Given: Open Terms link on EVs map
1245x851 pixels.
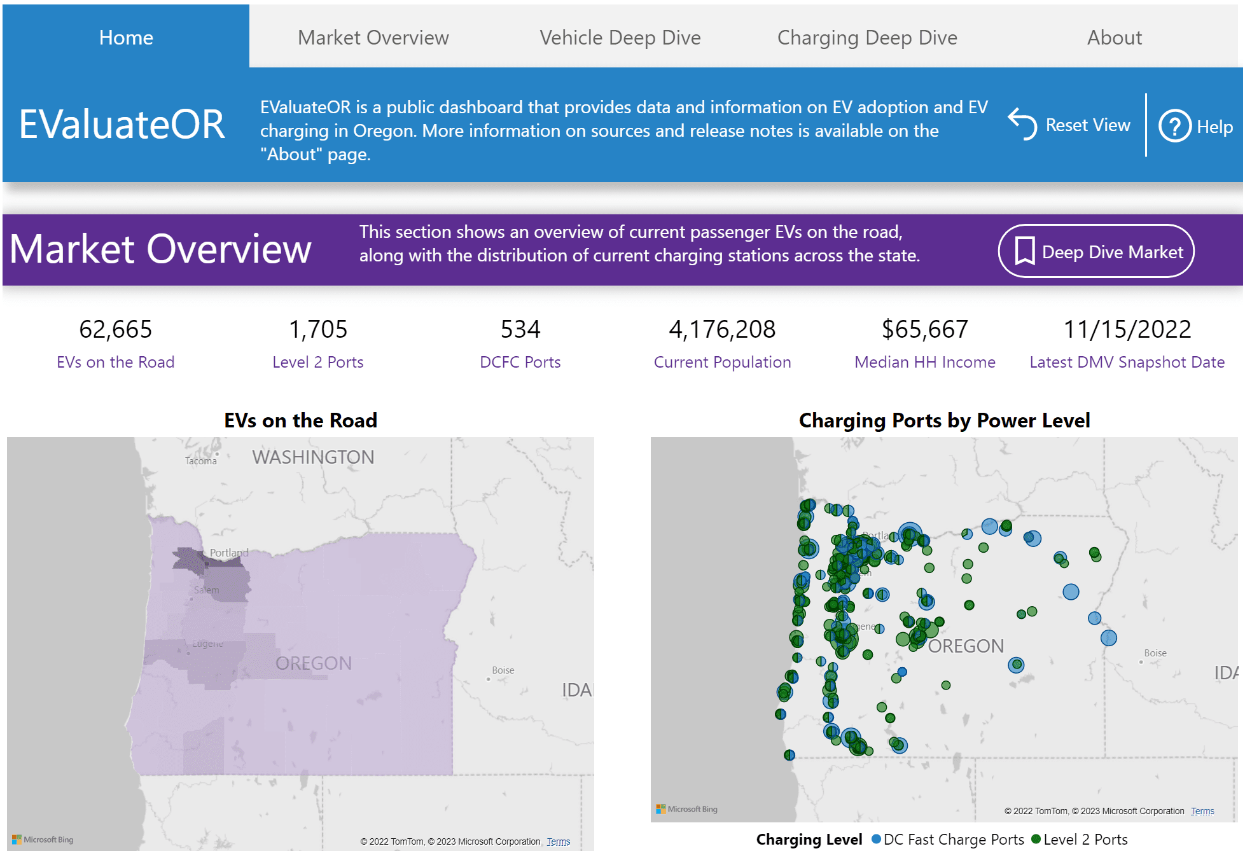Looking at the screenshot, I should pos(558,841).
